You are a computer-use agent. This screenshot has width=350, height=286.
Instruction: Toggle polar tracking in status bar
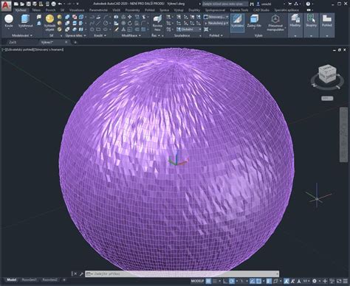pyautogui.click(x=232, y=281)
